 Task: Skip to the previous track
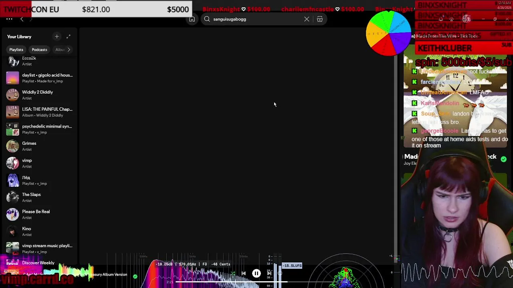(243, 274)
